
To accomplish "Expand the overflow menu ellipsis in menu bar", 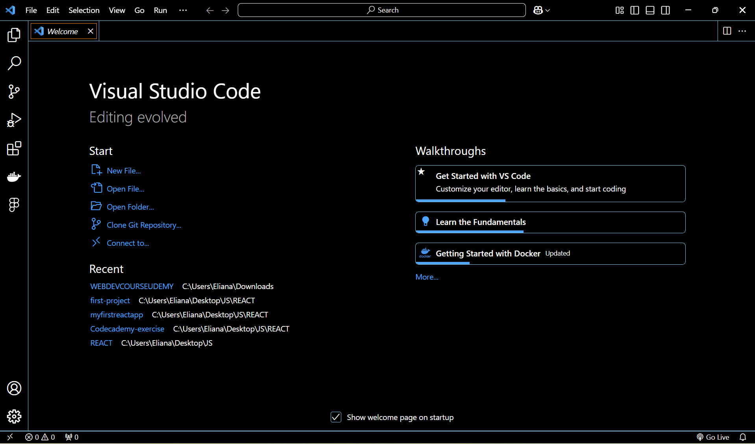I will (183, 10).
